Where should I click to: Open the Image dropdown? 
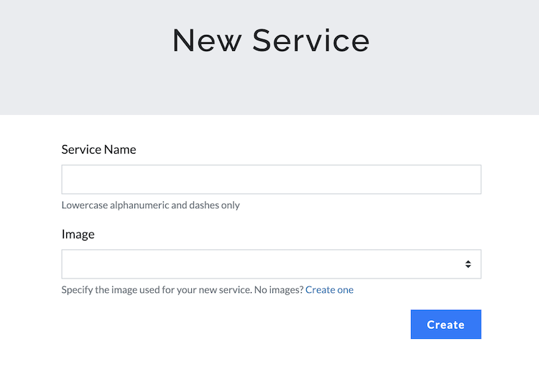coord(271,264)
